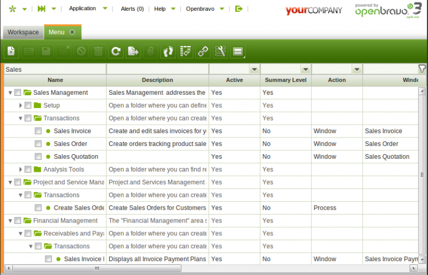Open the Audit Trail footprints icon
This screenshot has height=275, width=428.
pyautogui.click(x=169, y=51)
